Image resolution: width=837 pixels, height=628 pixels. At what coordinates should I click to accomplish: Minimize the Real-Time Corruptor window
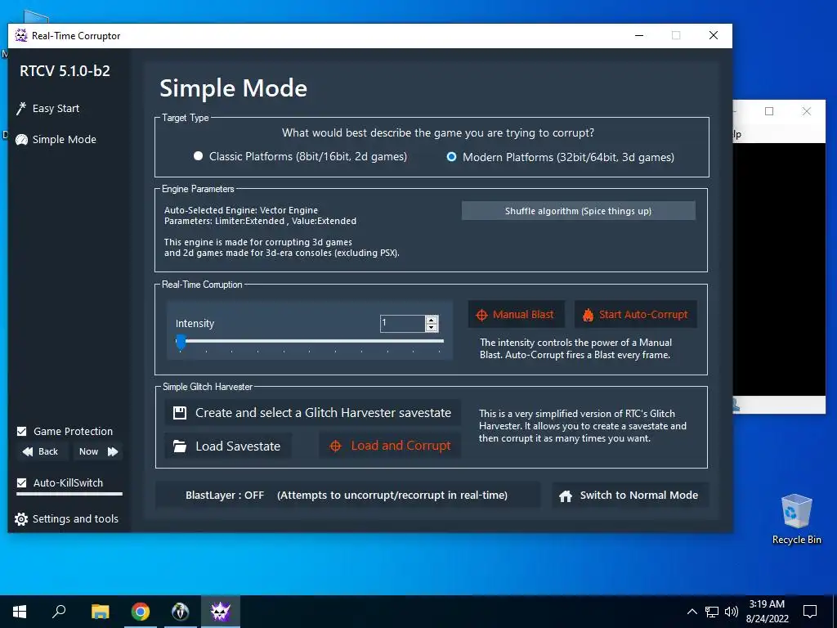tap(639, 36)
